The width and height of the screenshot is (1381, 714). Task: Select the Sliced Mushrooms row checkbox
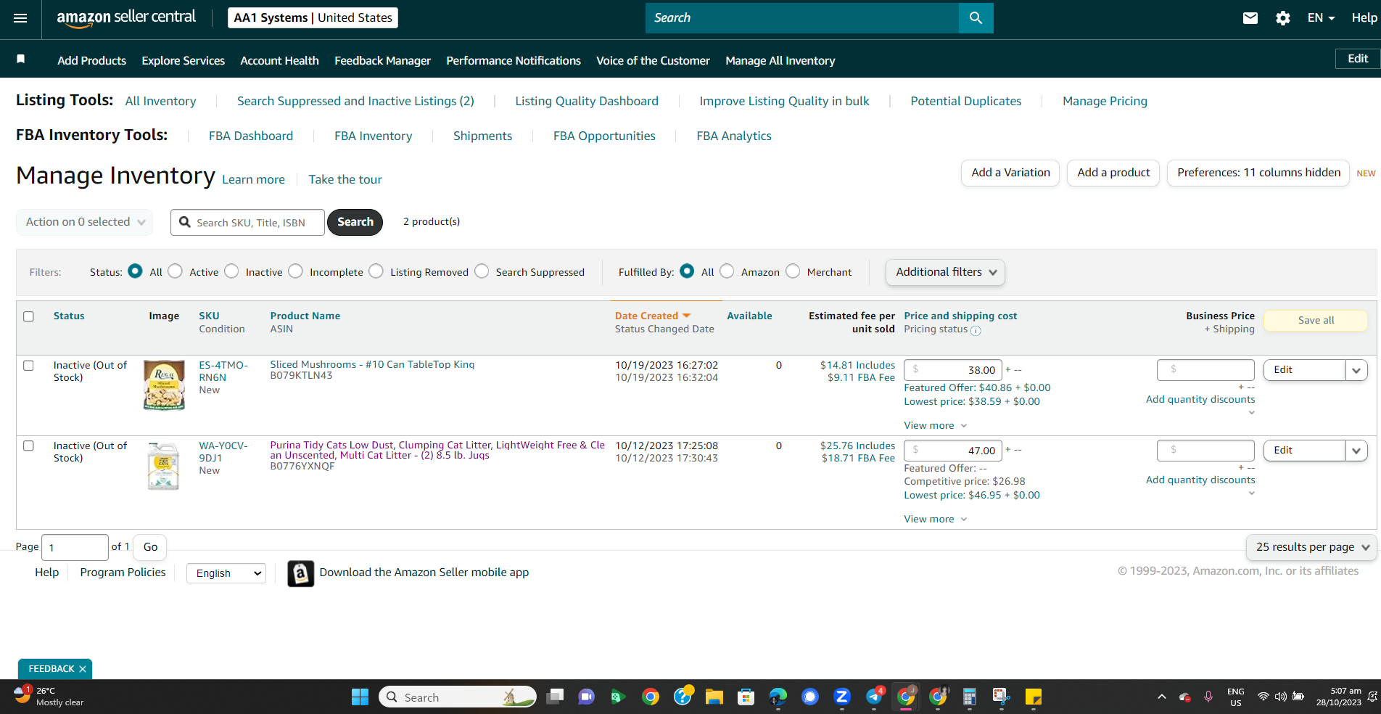(x=28, y=366)
